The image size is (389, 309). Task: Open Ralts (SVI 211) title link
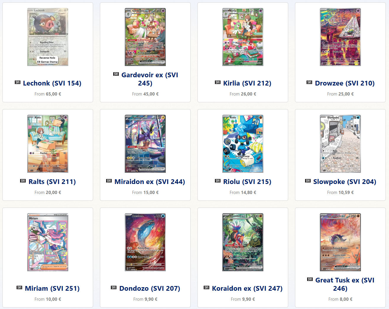click(x=52, y=182)
